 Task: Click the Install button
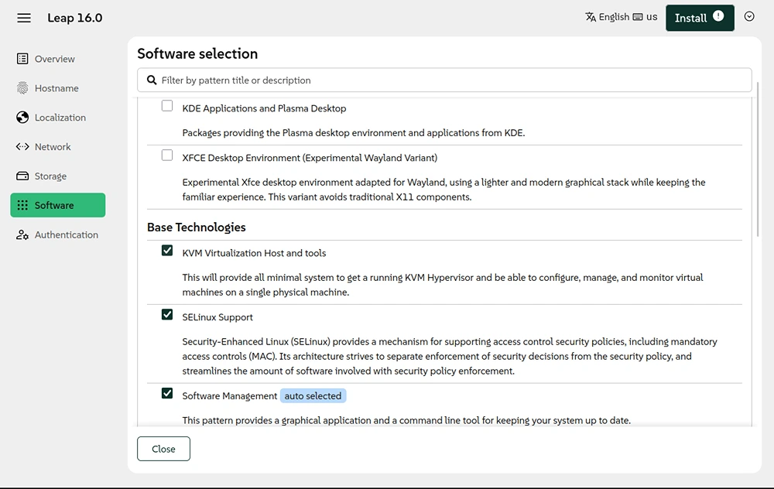pyautogui.click(x=700, y=18)
